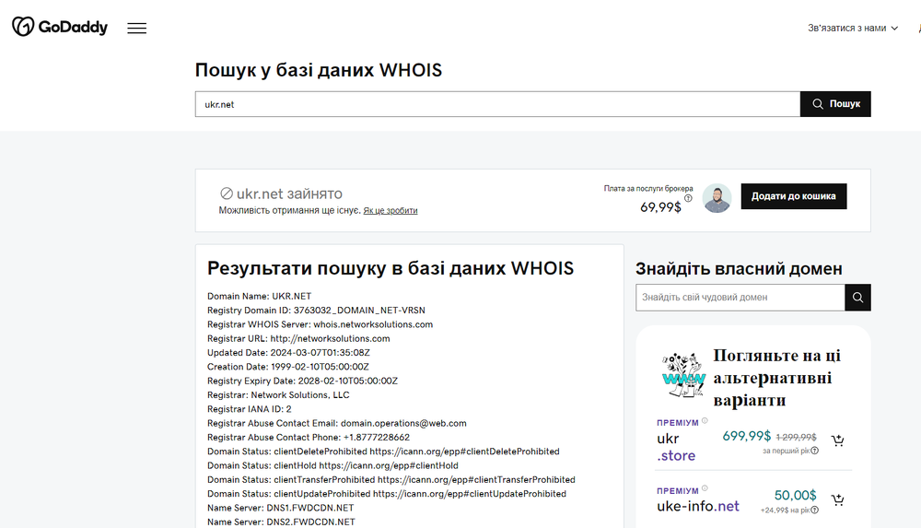The image size is (921, 528).
Task: Click the Registrar Abuse Contact Phone line
Action: [x=309, y=438]
